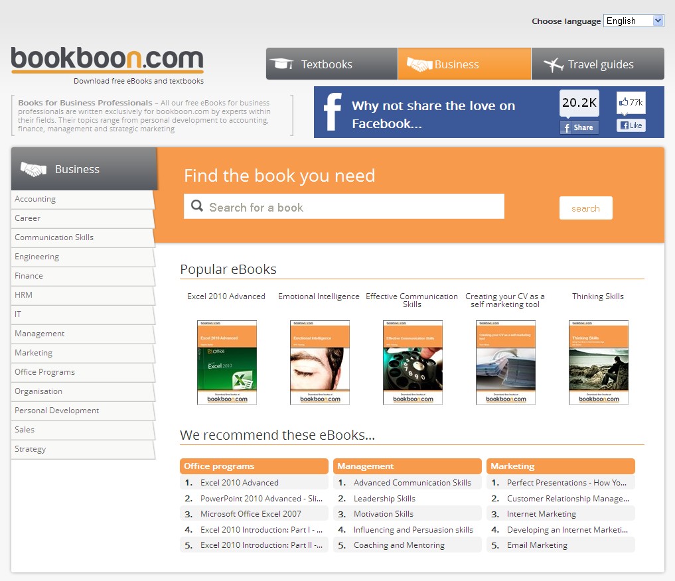Click Creating your CV title link
Screen dimensions: 675x581
pos(505,300)
